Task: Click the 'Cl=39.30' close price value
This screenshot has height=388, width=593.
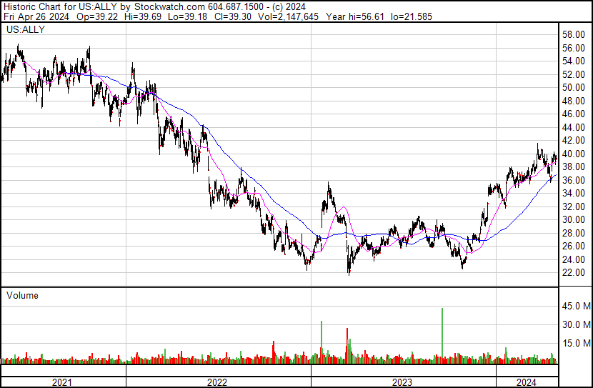Action: 233,16
